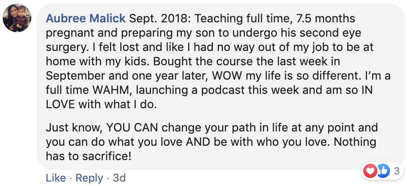407x186 pixels.
Task: Open the Aubree Malick name link
Action: tap(86, 20)
